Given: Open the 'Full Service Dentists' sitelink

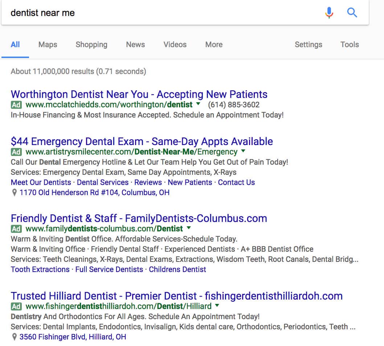Looking at the screenshot, I should pyautogui.click(x=109, y=269).
